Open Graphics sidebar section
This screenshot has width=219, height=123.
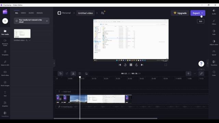[x=5, y=104]
